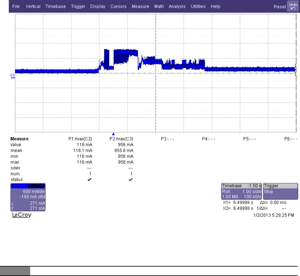This screenshot has width=300, height=276.
Task: Click the DC coupling indicator in C3 box
Action: (40, 186)
